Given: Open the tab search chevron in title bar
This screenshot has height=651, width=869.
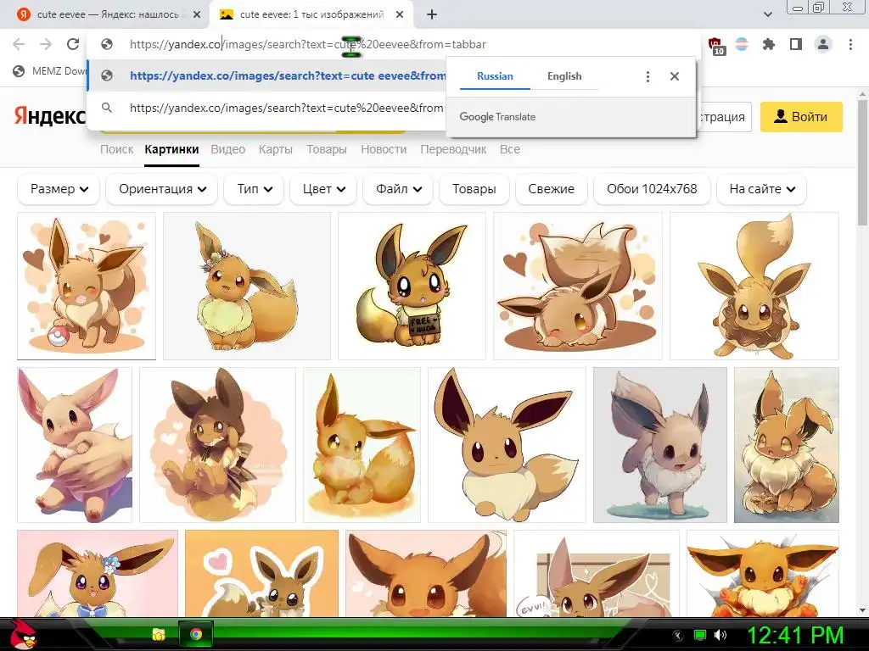Looking at the screenshot, I should 767,14.
